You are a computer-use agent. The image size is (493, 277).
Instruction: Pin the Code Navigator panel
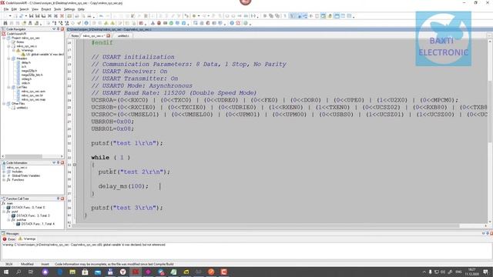click(x=59, y=29)
